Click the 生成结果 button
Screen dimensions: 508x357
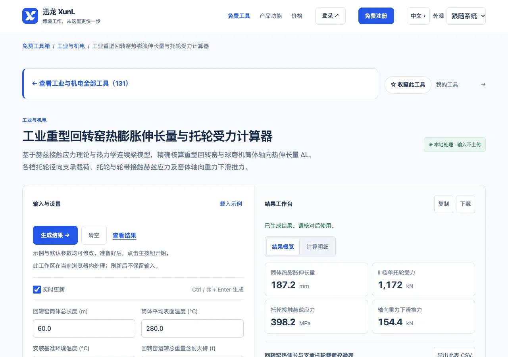pos(55,235)
